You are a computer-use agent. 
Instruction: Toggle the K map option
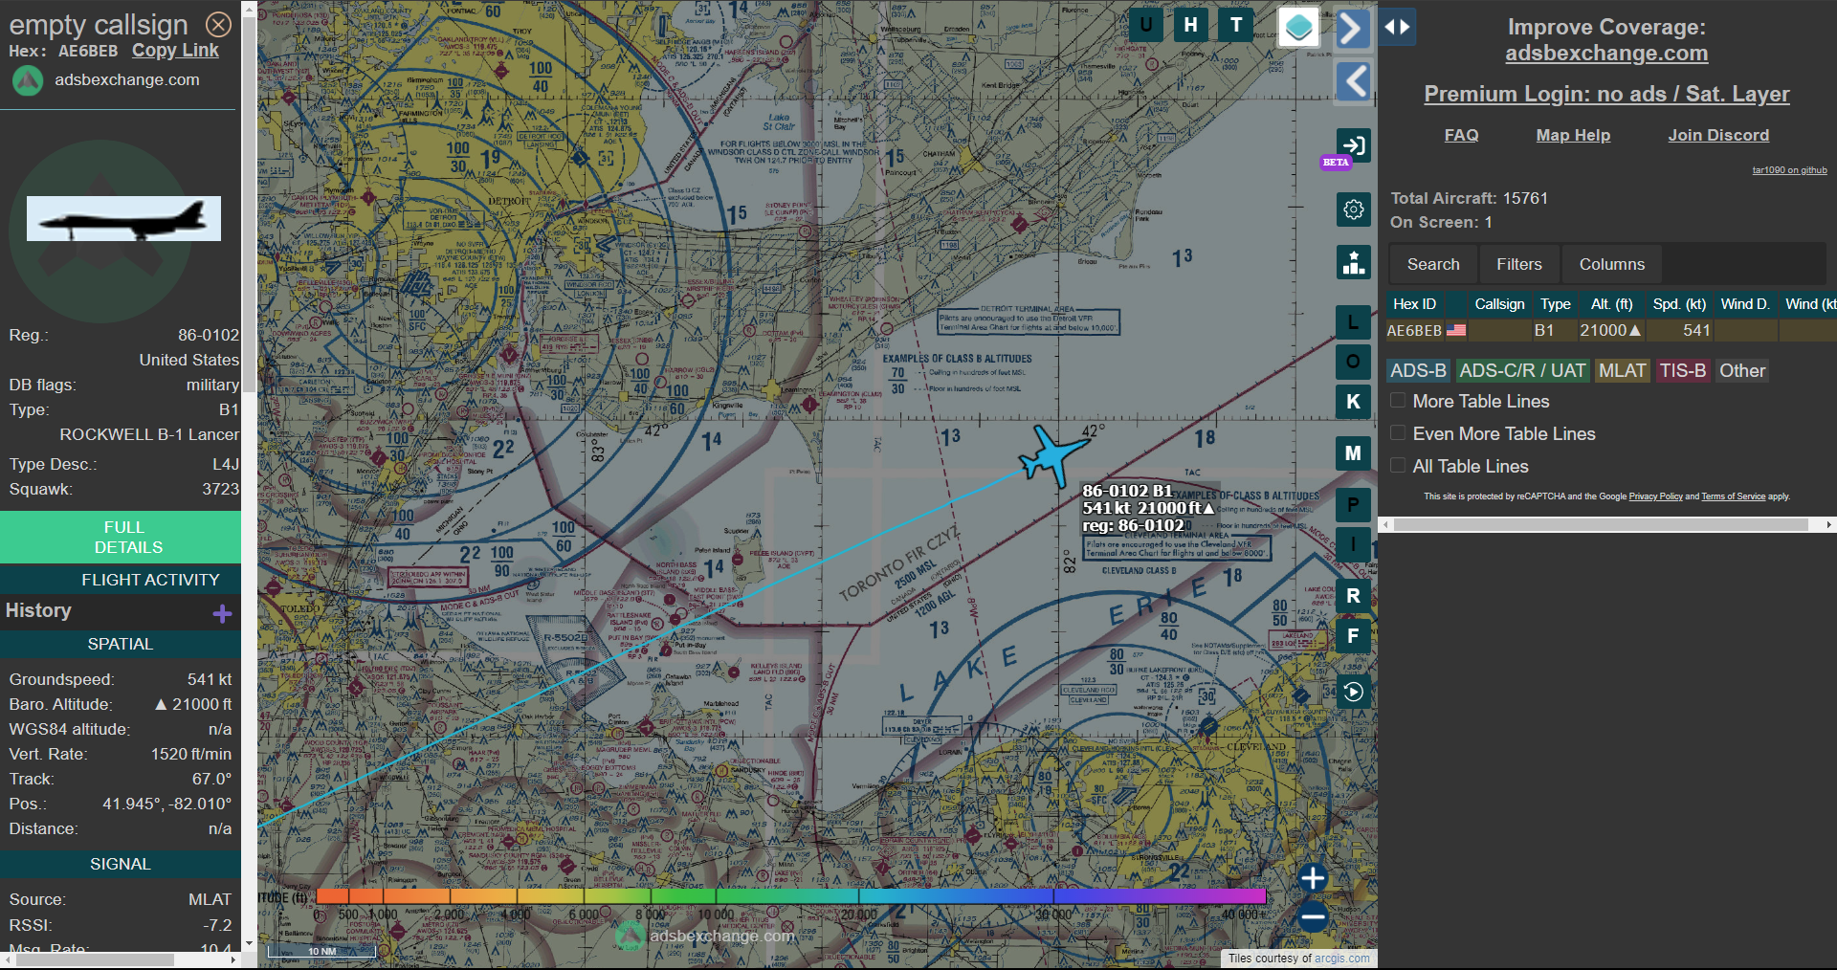click(1353, 402)
